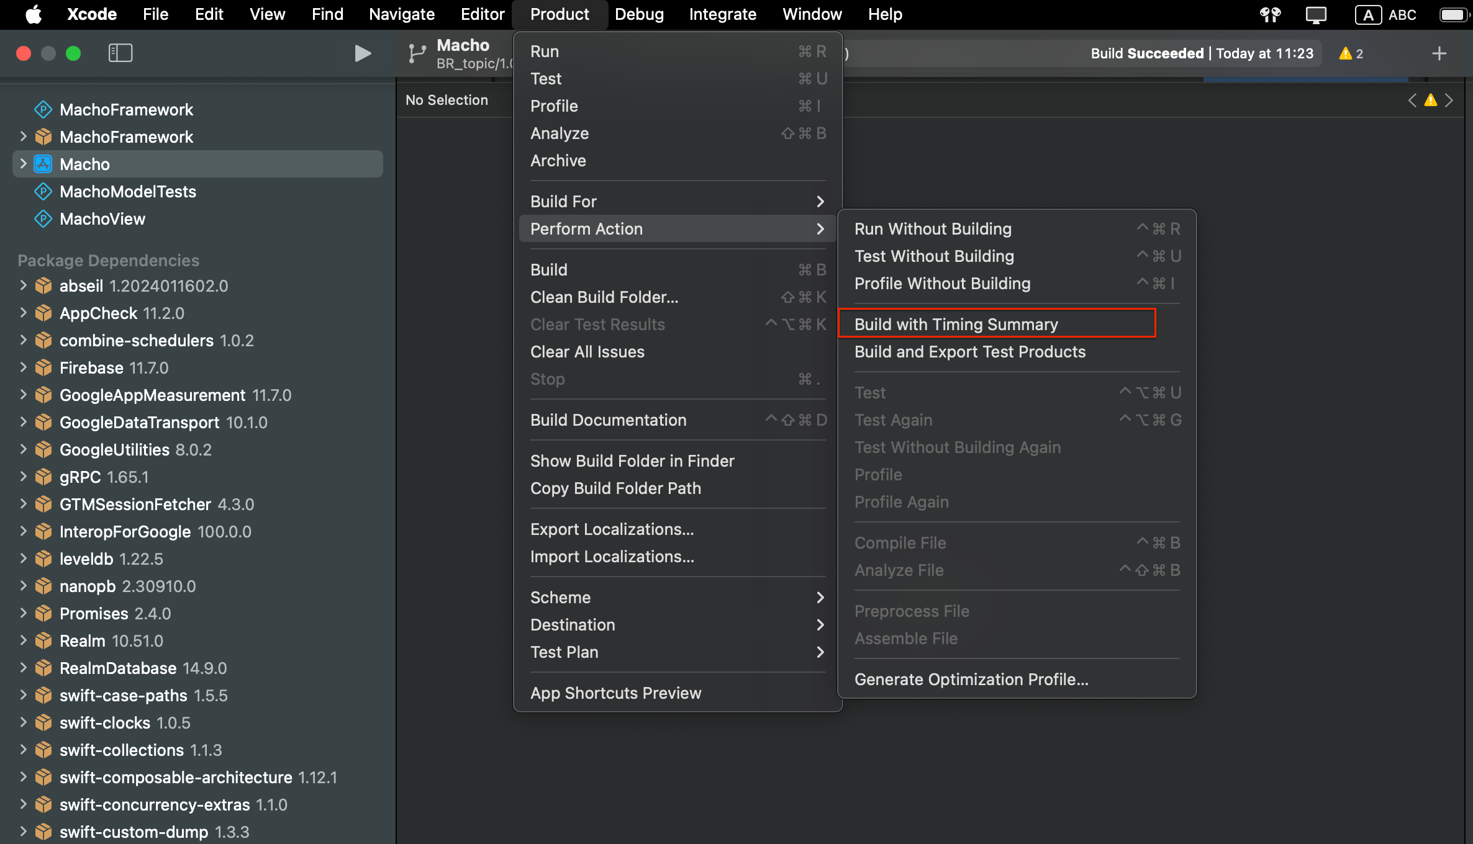Expand the Macho project in navigator
Viewport: 1473px width, 844px height.
pos(23,164)
